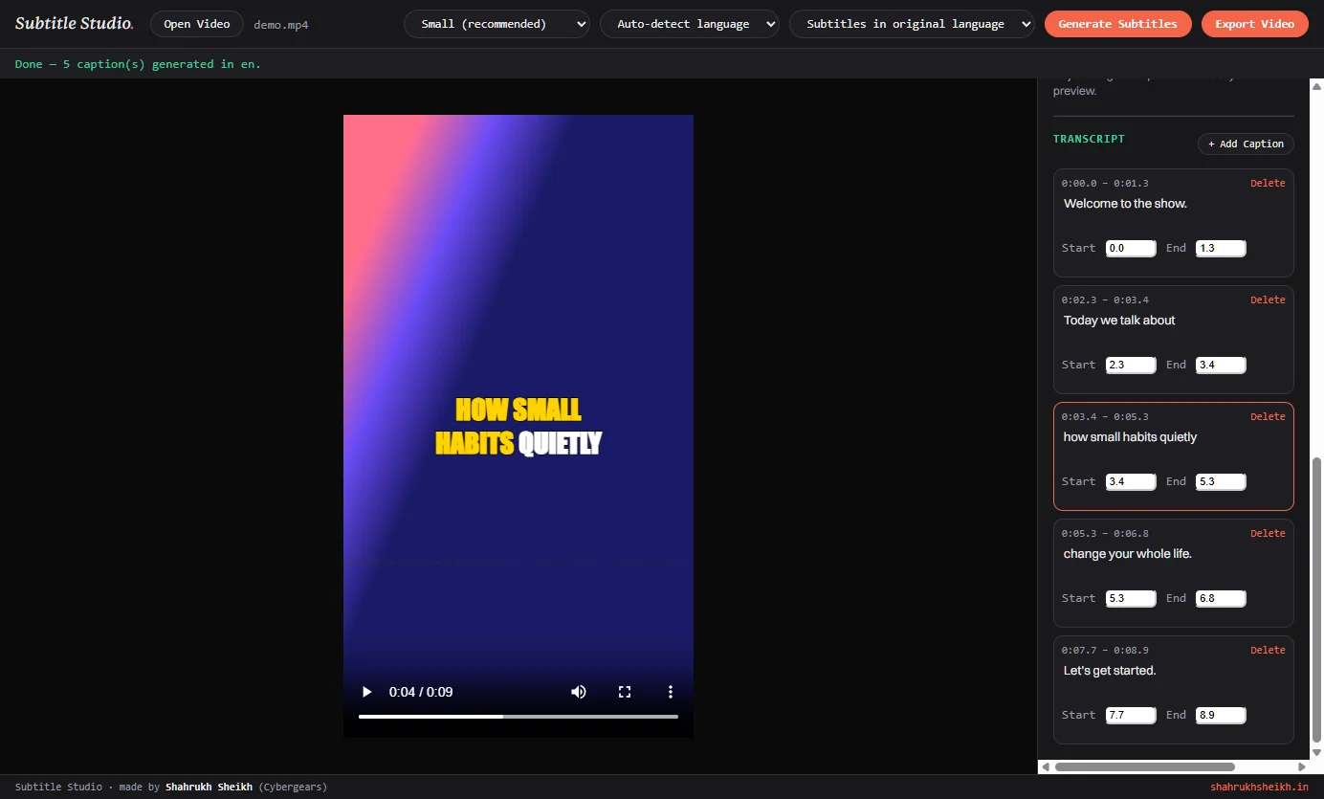Image resolution: width=1324 pixels, height=799 pixels.
Task: Open the video player more-options menu
Action: coord(671,692)
